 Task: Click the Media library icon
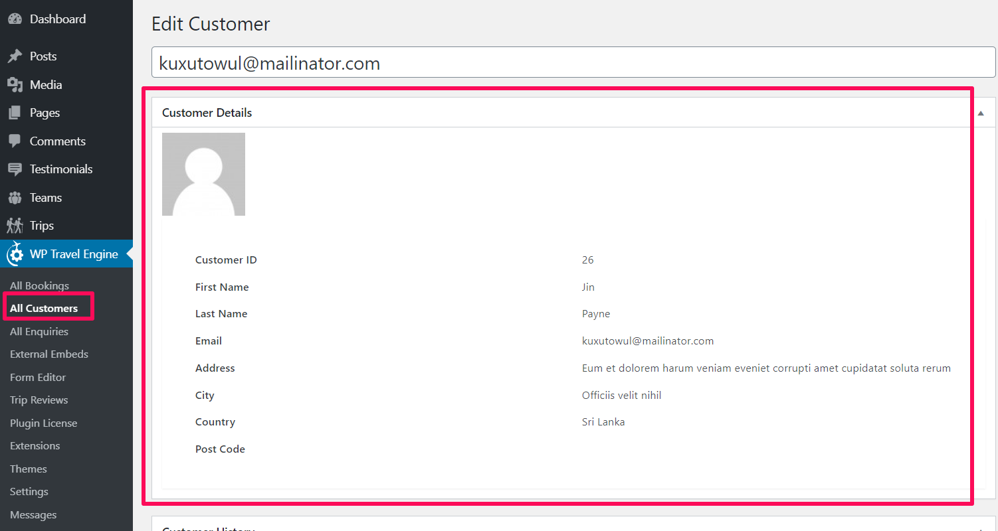pyautogui.click(x=15, y=85)
